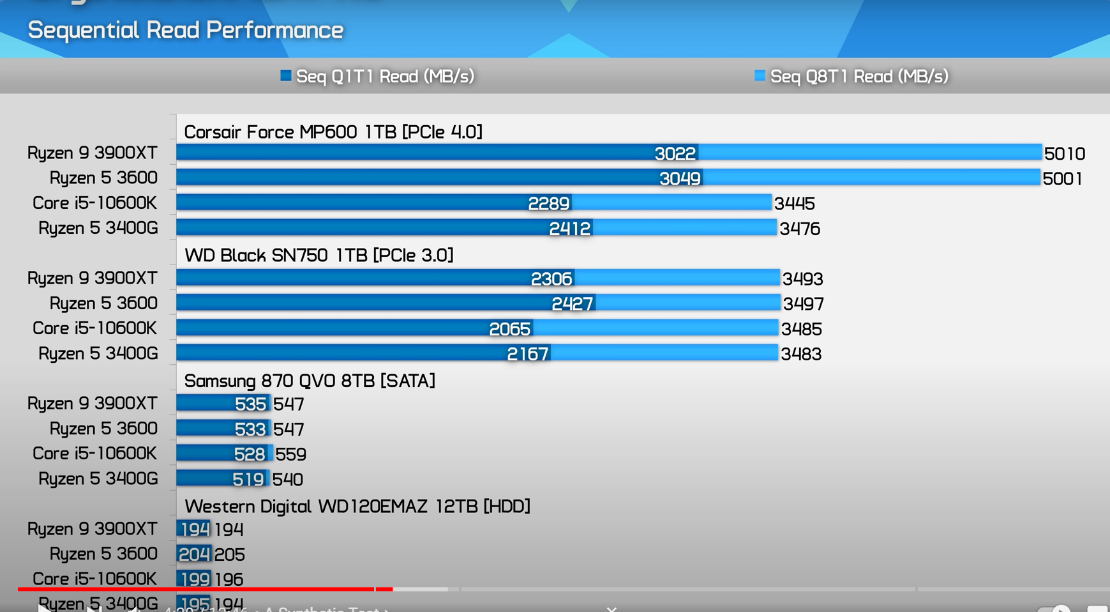Click the 3485 bar value

pos(802,328)
